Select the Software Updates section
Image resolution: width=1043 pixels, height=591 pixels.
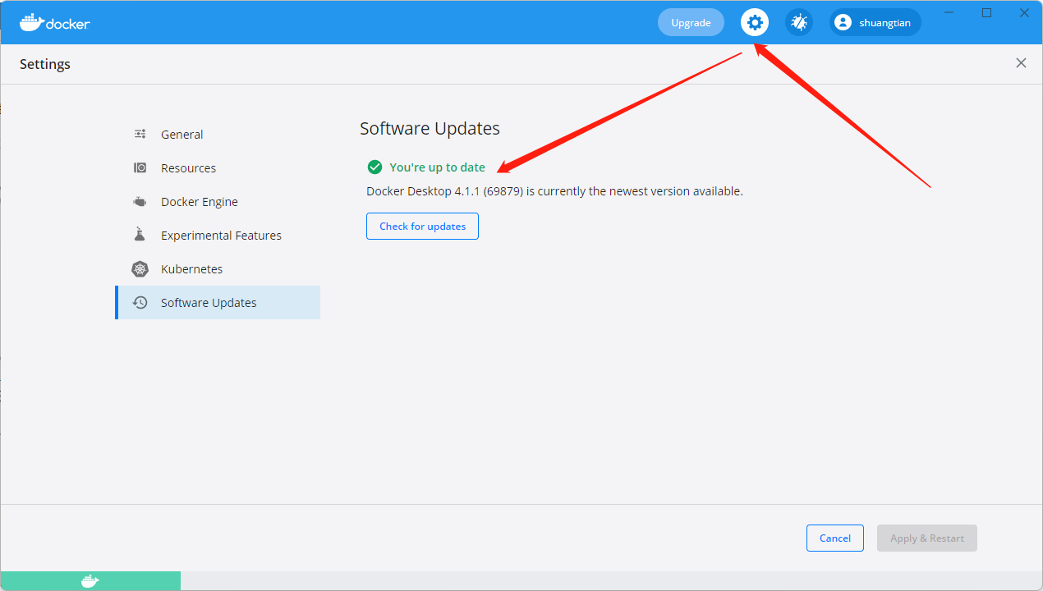point(218,302)
